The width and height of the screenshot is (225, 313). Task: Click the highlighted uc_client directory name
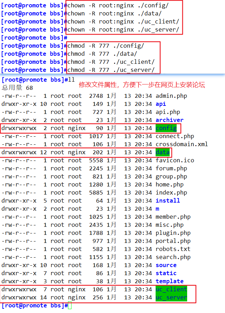tap(171, 290)
